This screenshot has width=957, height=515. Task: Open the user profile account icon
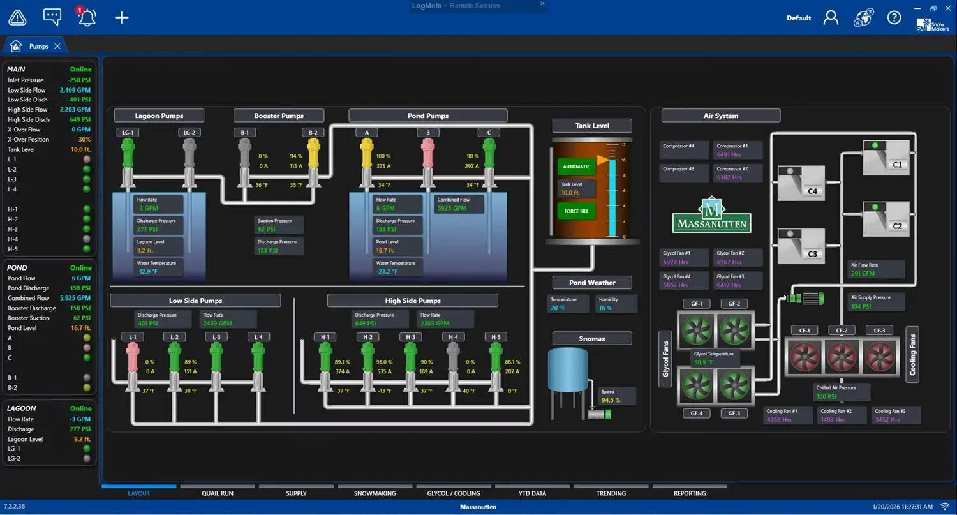pos(830,17)
